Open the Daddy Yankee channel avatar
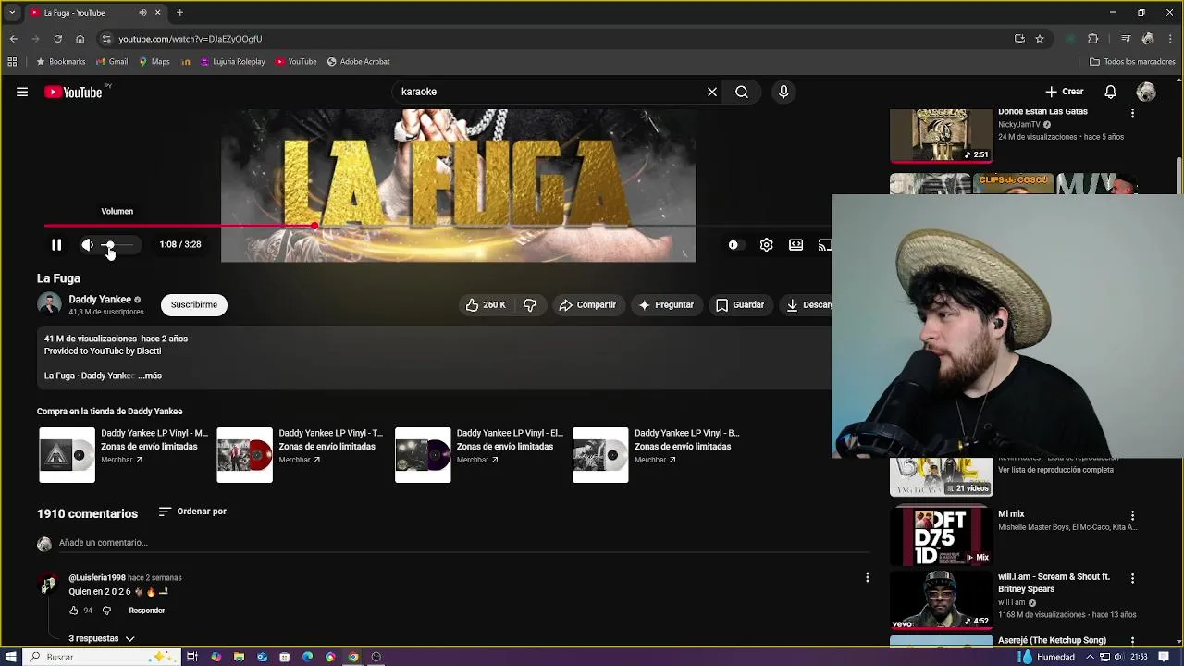The height and width of the screenshot is (666, 1184). point(49,304)
